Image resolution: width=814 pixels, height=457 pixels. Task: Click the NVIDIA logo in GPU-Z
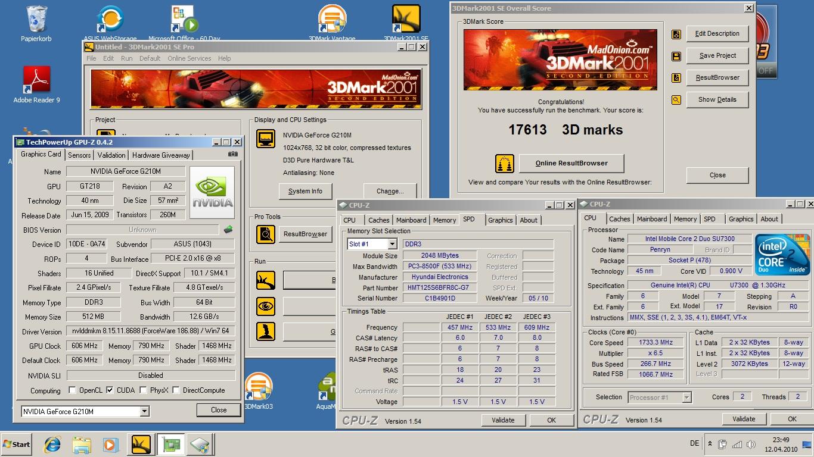point(213,193)
